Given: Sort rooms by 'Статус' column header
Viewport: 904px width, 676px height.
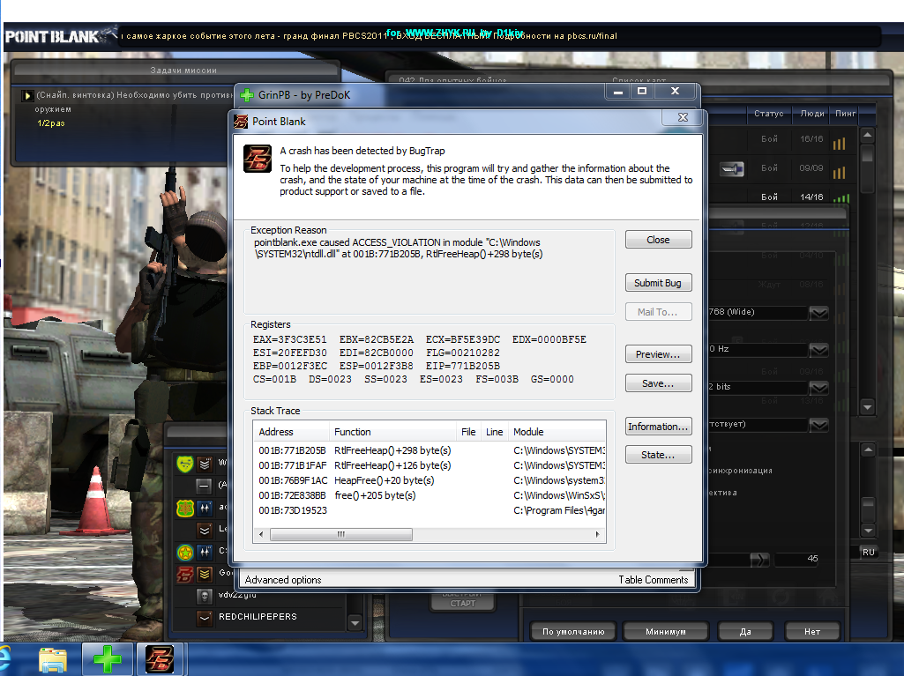Looking at the screenshot, I should [768, 114].
